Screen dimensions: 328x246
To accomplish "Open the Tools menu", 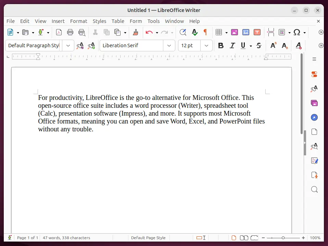I will 153,21.
